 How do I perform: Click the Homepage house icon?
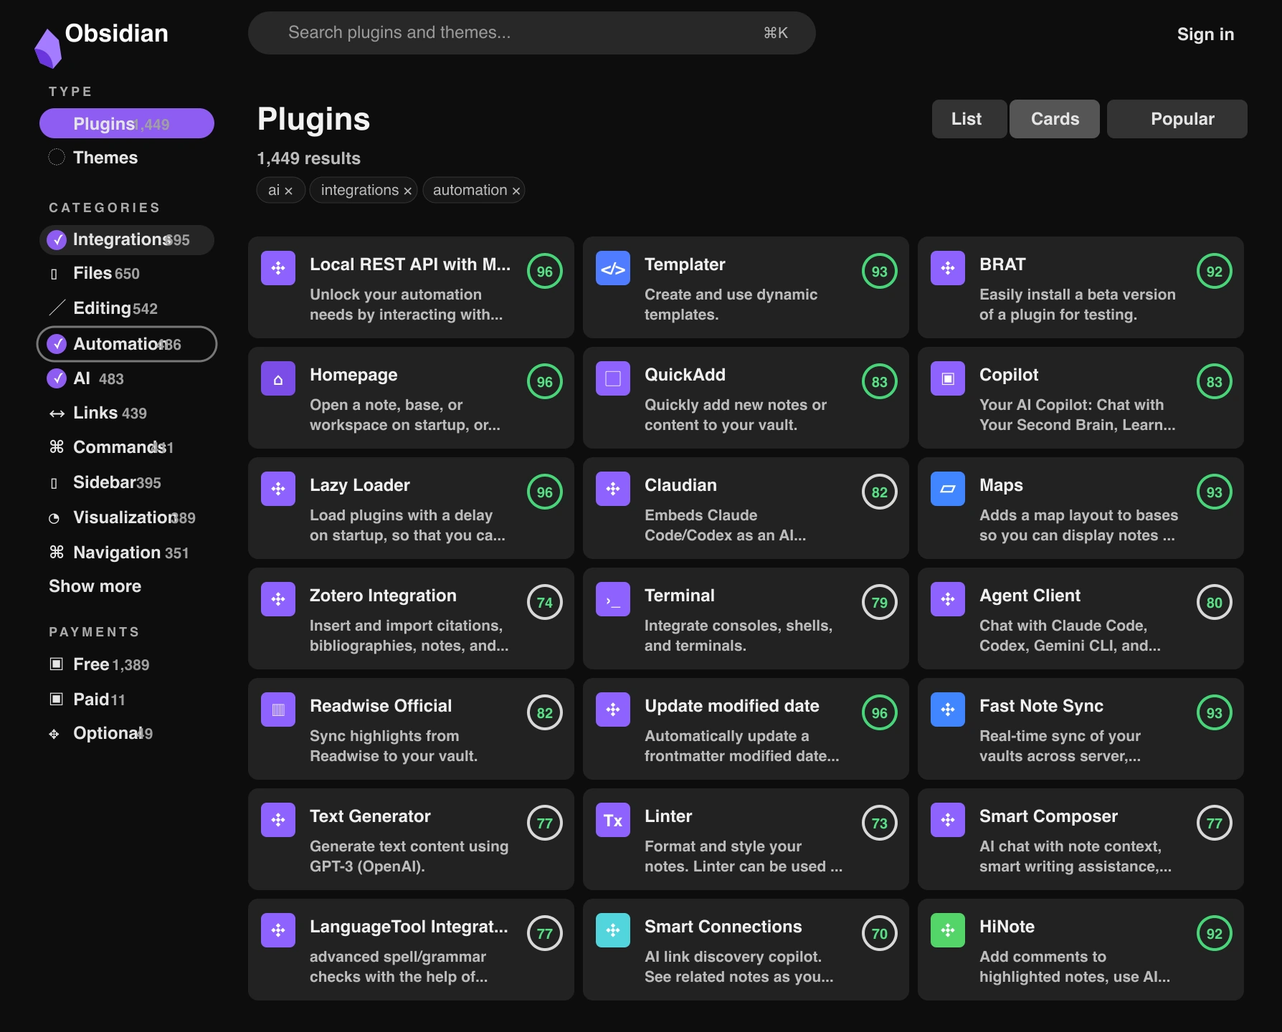[278, 378]
